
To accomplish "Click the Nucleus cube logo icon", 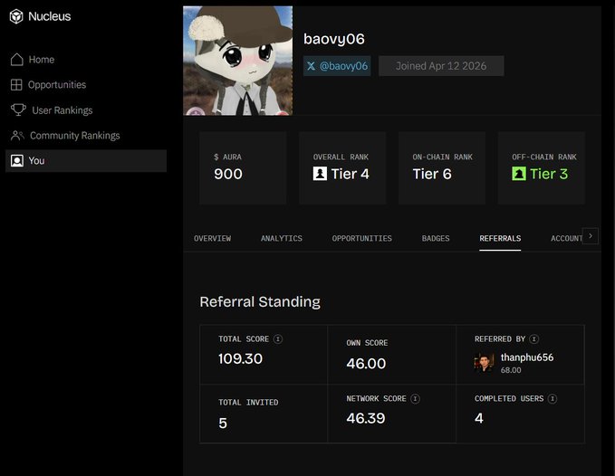I will coord(16,16).
